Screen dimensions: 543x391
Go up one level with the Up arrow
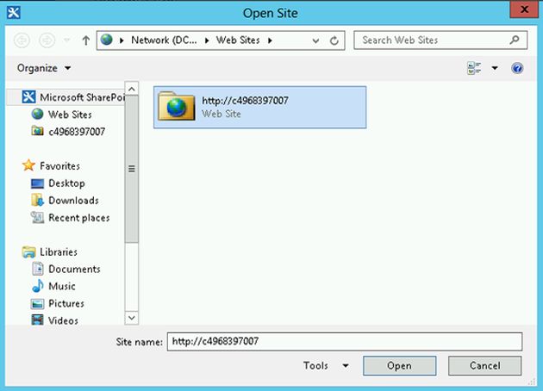click(x=86, y=40)
